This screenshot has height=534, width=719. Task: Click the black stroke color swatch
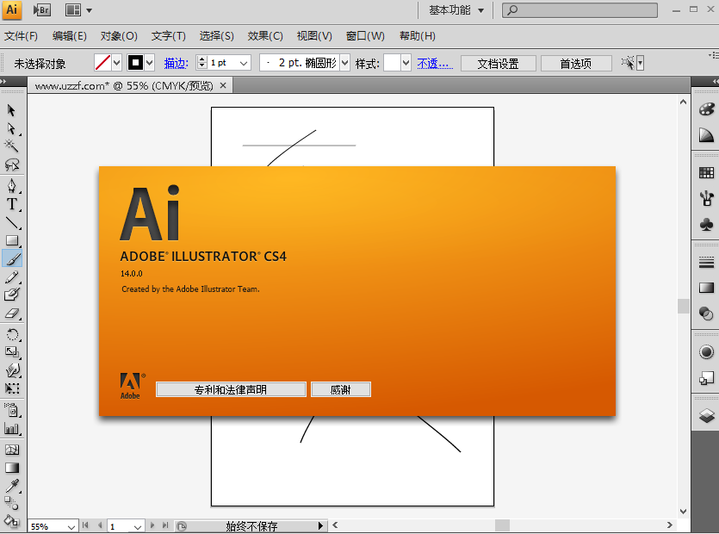[135, 63]
